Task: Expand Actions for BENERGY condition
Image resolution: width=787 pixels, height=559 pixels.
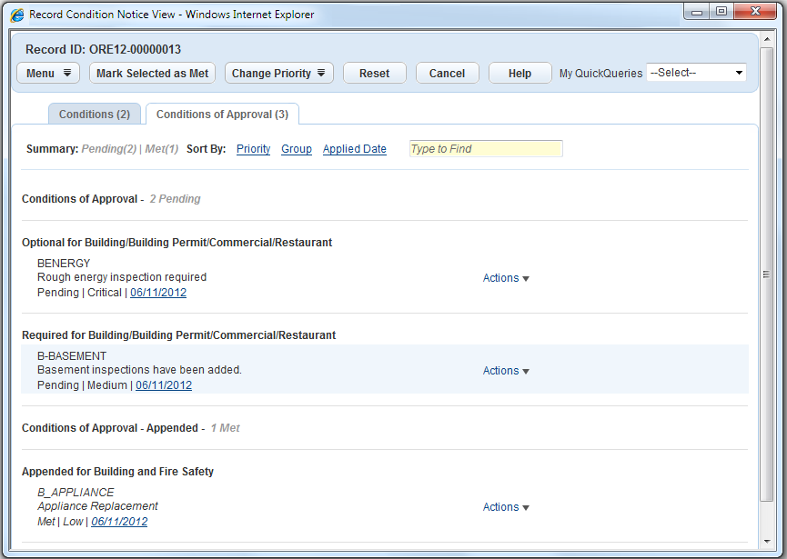Action: pyautogui.click(x=506, y=278)
